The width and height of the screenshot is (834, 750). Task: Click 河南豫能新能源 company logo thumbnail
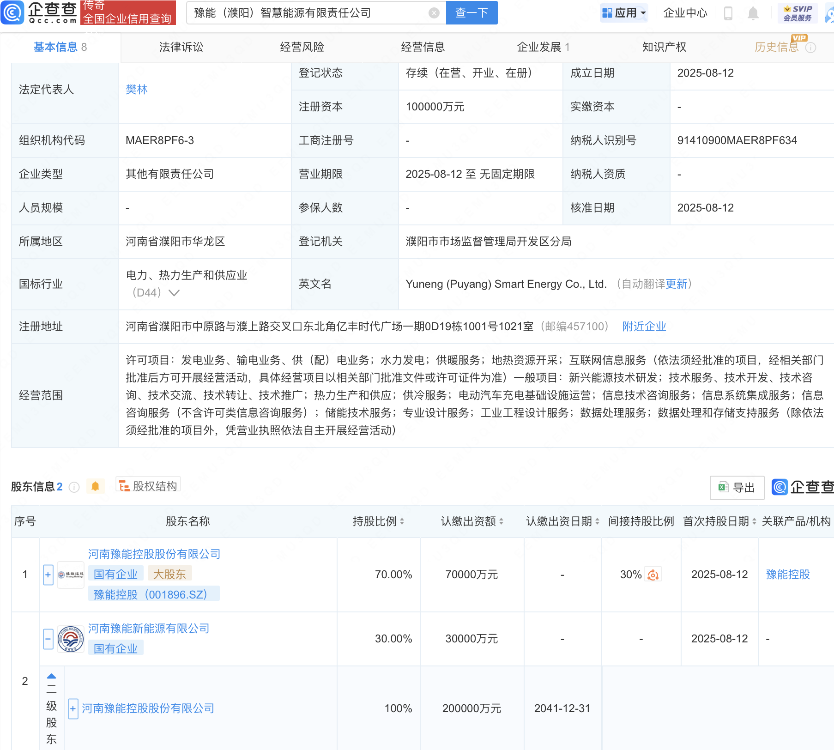coord(71,639)
